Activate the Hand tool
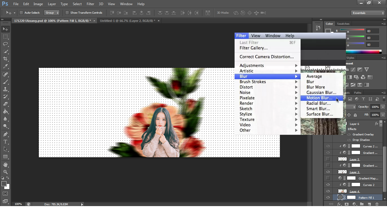Image resolution: width=387 pixels, height=218 pixels. tap(5, 165)
